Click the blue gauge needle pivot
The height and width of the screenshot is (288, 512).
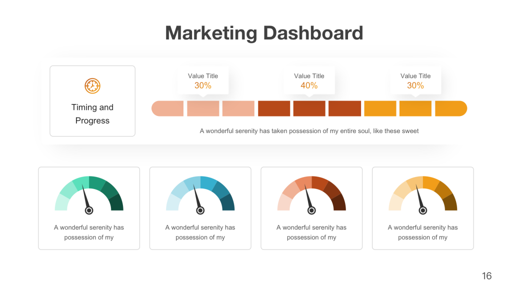(200, 210)
